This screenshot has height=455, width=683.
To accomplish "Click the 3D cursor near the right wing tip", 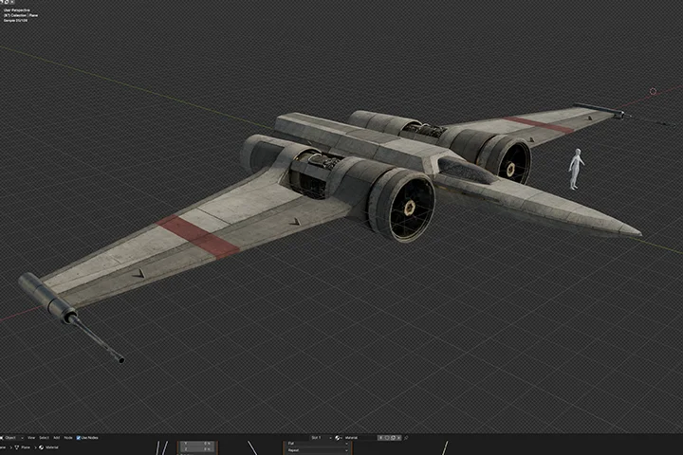I will click(653, 91).
